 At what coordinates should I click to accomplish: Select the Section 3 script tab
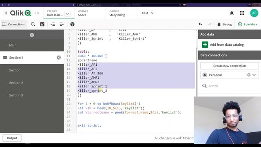click(32, 95)
